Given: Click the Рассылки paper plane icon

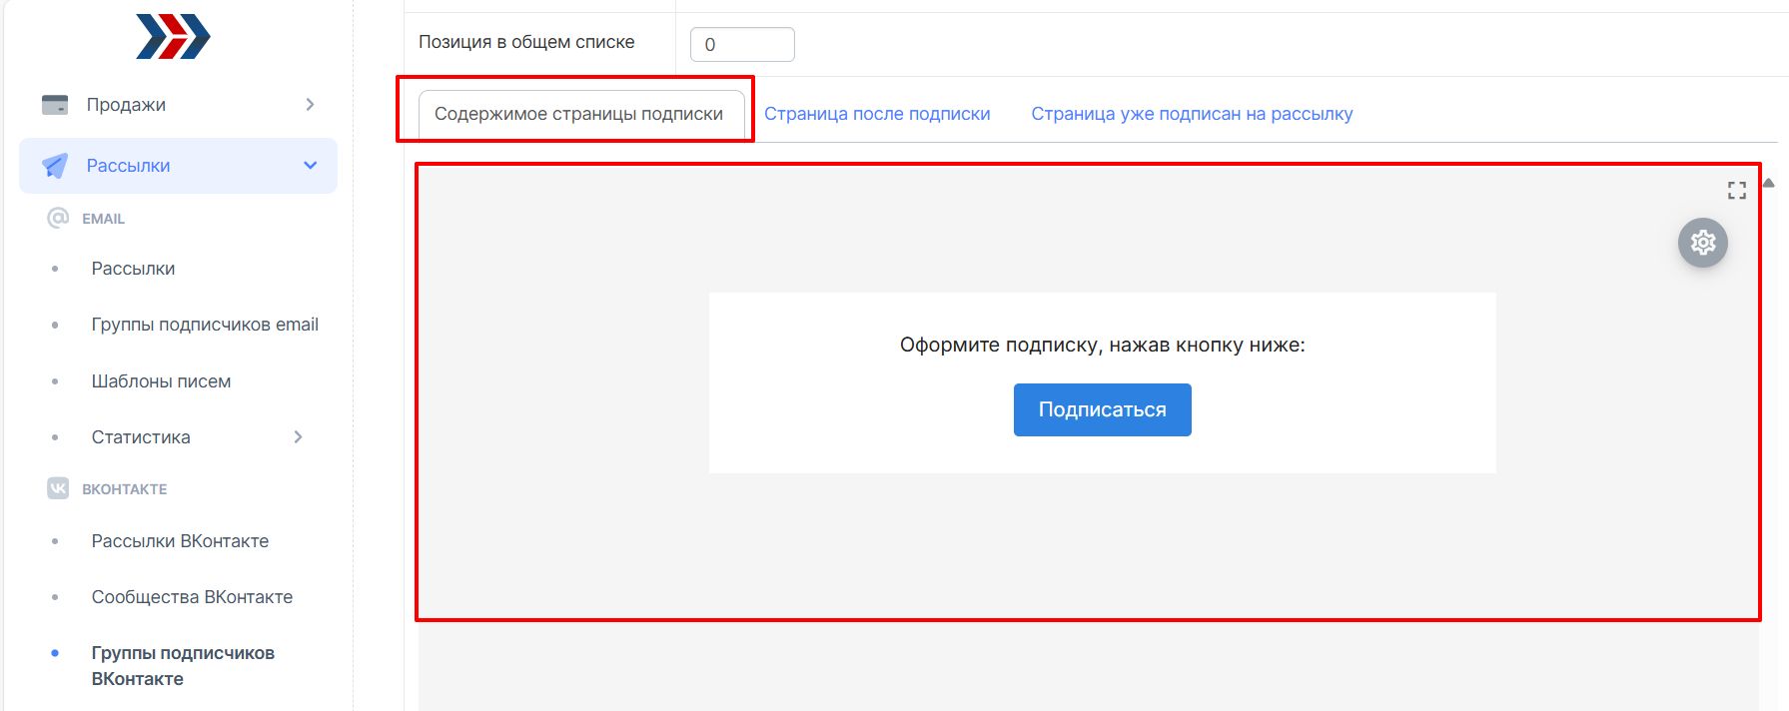Looking at the screenshot, I should coord(55,166).
